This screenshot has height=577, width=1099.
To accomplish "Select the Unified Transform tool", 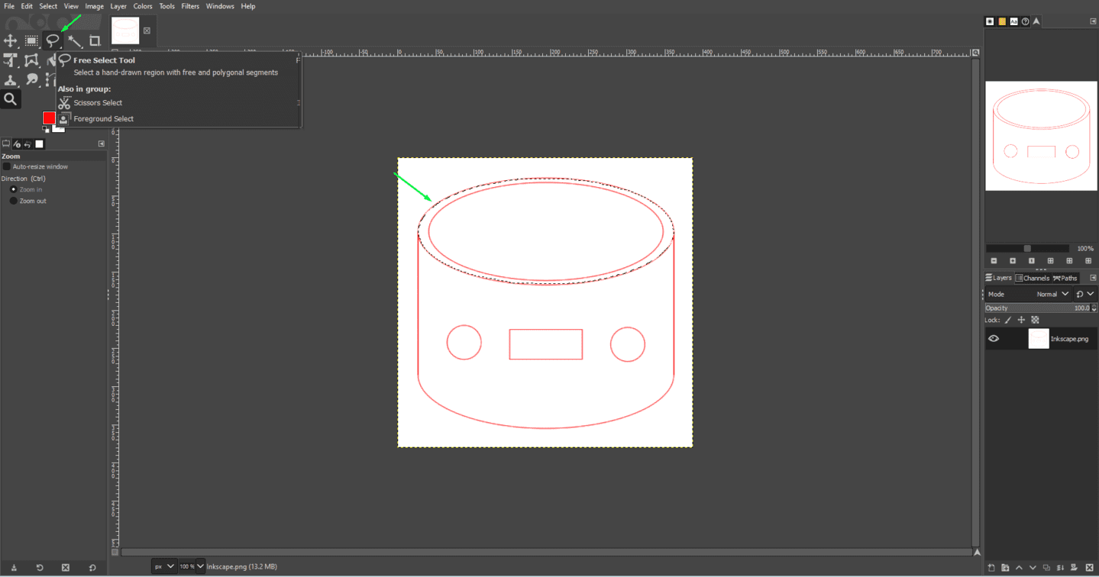I will pos(10,60).
